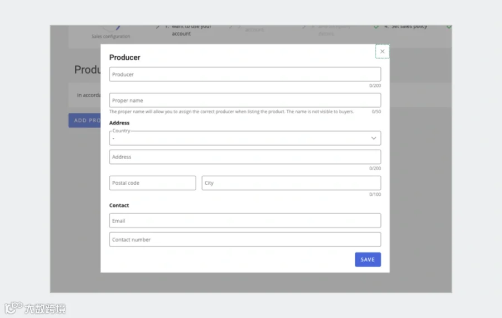Click the Sales configuration label
Screen dimensions: 502x318
[111, 36]
